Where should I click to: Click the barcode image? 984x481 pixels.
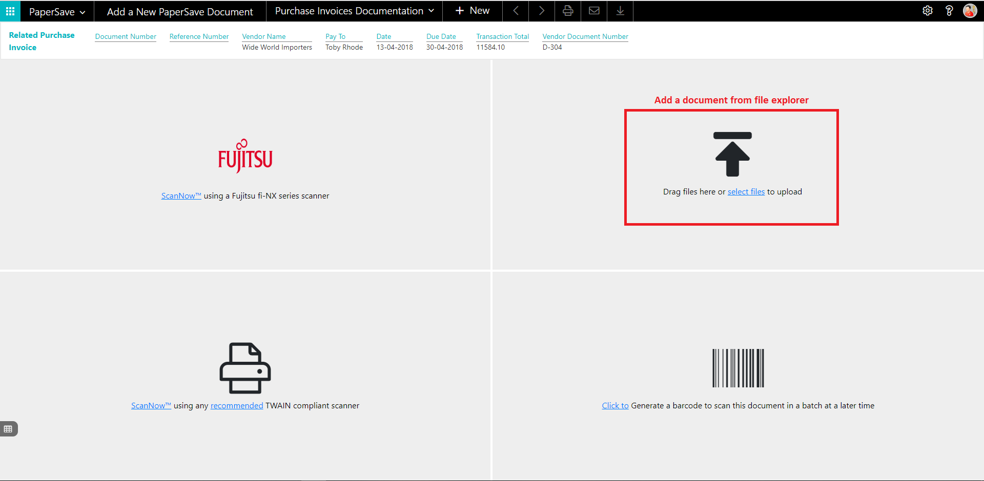click(x=738, y=368)
